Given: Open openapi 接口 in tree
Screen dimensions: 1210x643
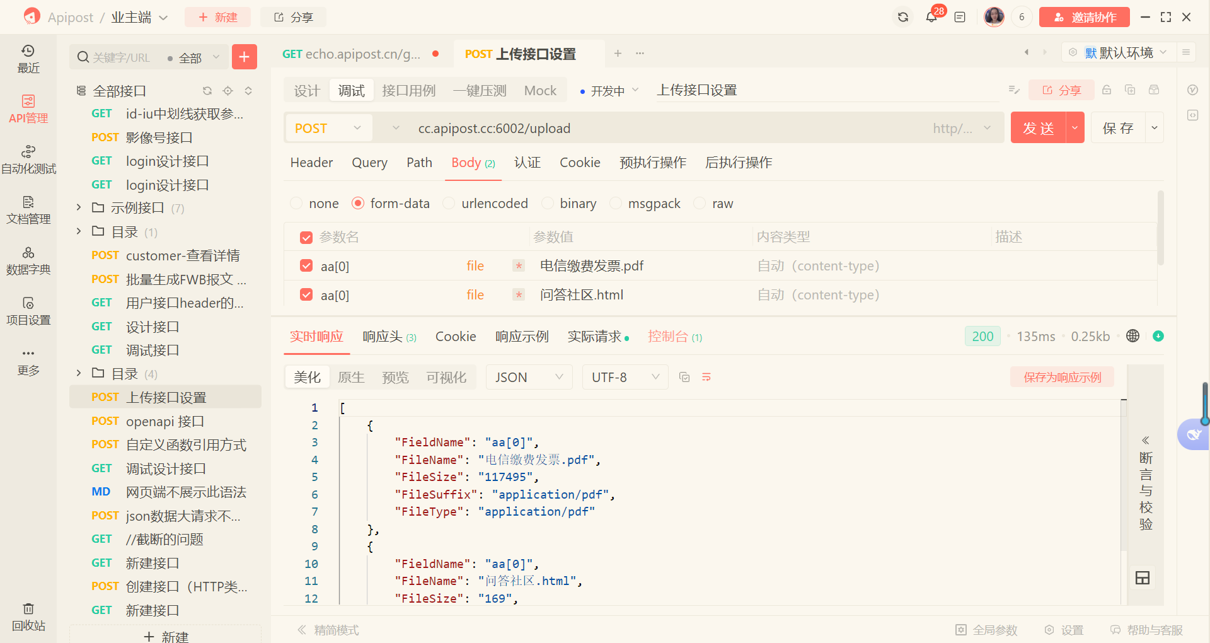Looking at the screenshot, I should 165,421.
